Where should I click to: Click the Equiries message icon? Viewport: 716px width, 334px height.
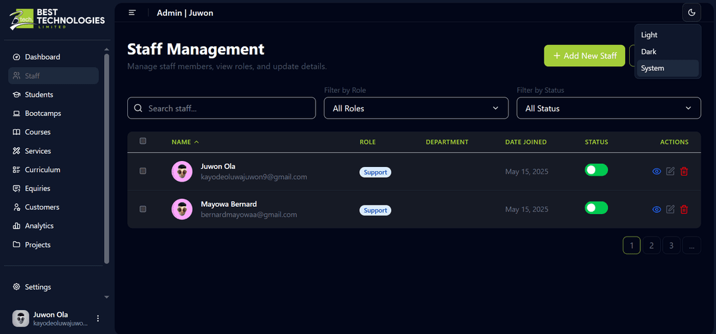point(17,188)
